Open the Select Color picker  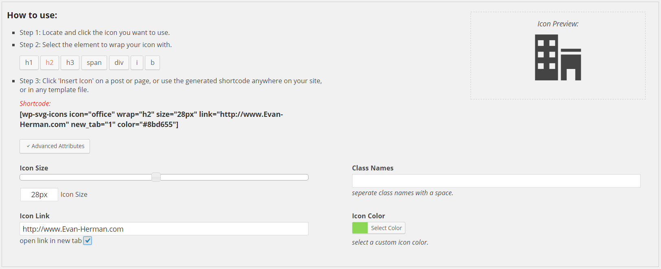(385, 228)
